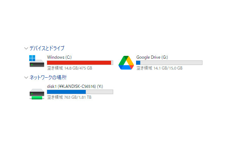Collapse the ネットワークの場所 section chevron
Screen dimensions: 225x150
coord(26,78)
